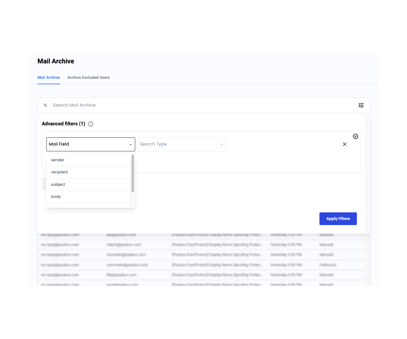The width and height of the screenshot is (407, 339).
Task: Click the Search Type caret arrow
Action: tap(221, 144)
